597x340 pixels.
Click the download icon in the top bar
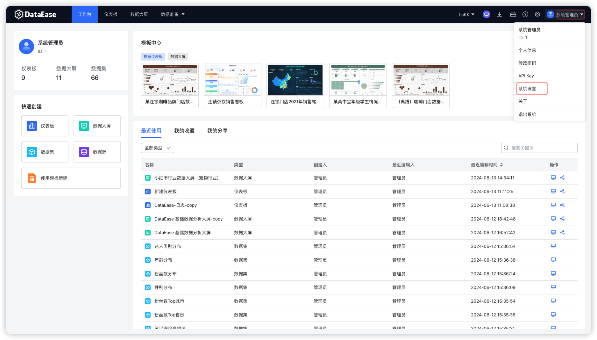click(500, 14)
